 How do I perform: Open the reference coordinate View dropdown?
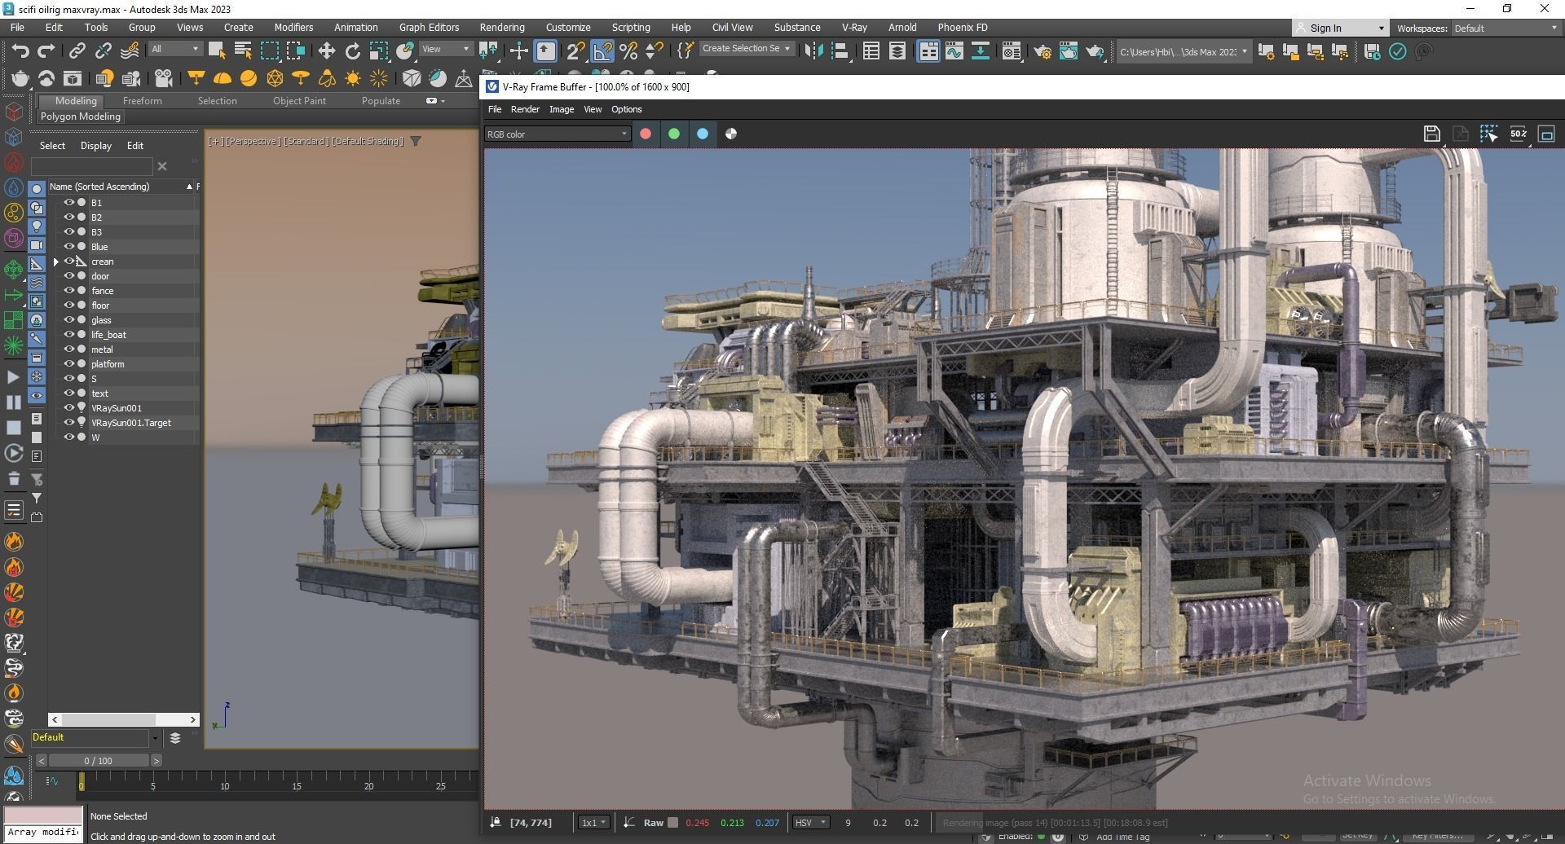446,49
